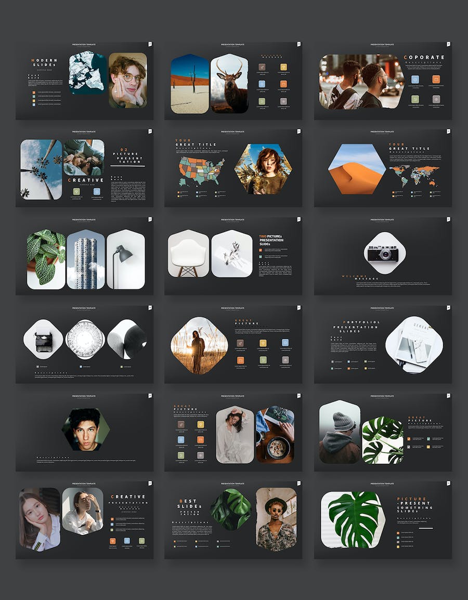This screenshot has width=468, height=600.
Task: Open the woman in golden field photo
Action: (199, 345)
